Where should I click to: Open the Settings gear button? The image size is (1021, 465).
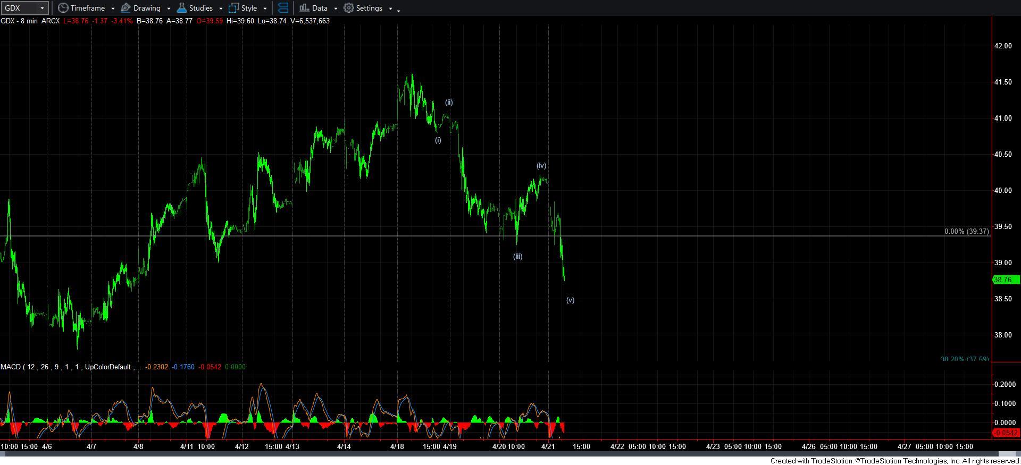(363, 8)
